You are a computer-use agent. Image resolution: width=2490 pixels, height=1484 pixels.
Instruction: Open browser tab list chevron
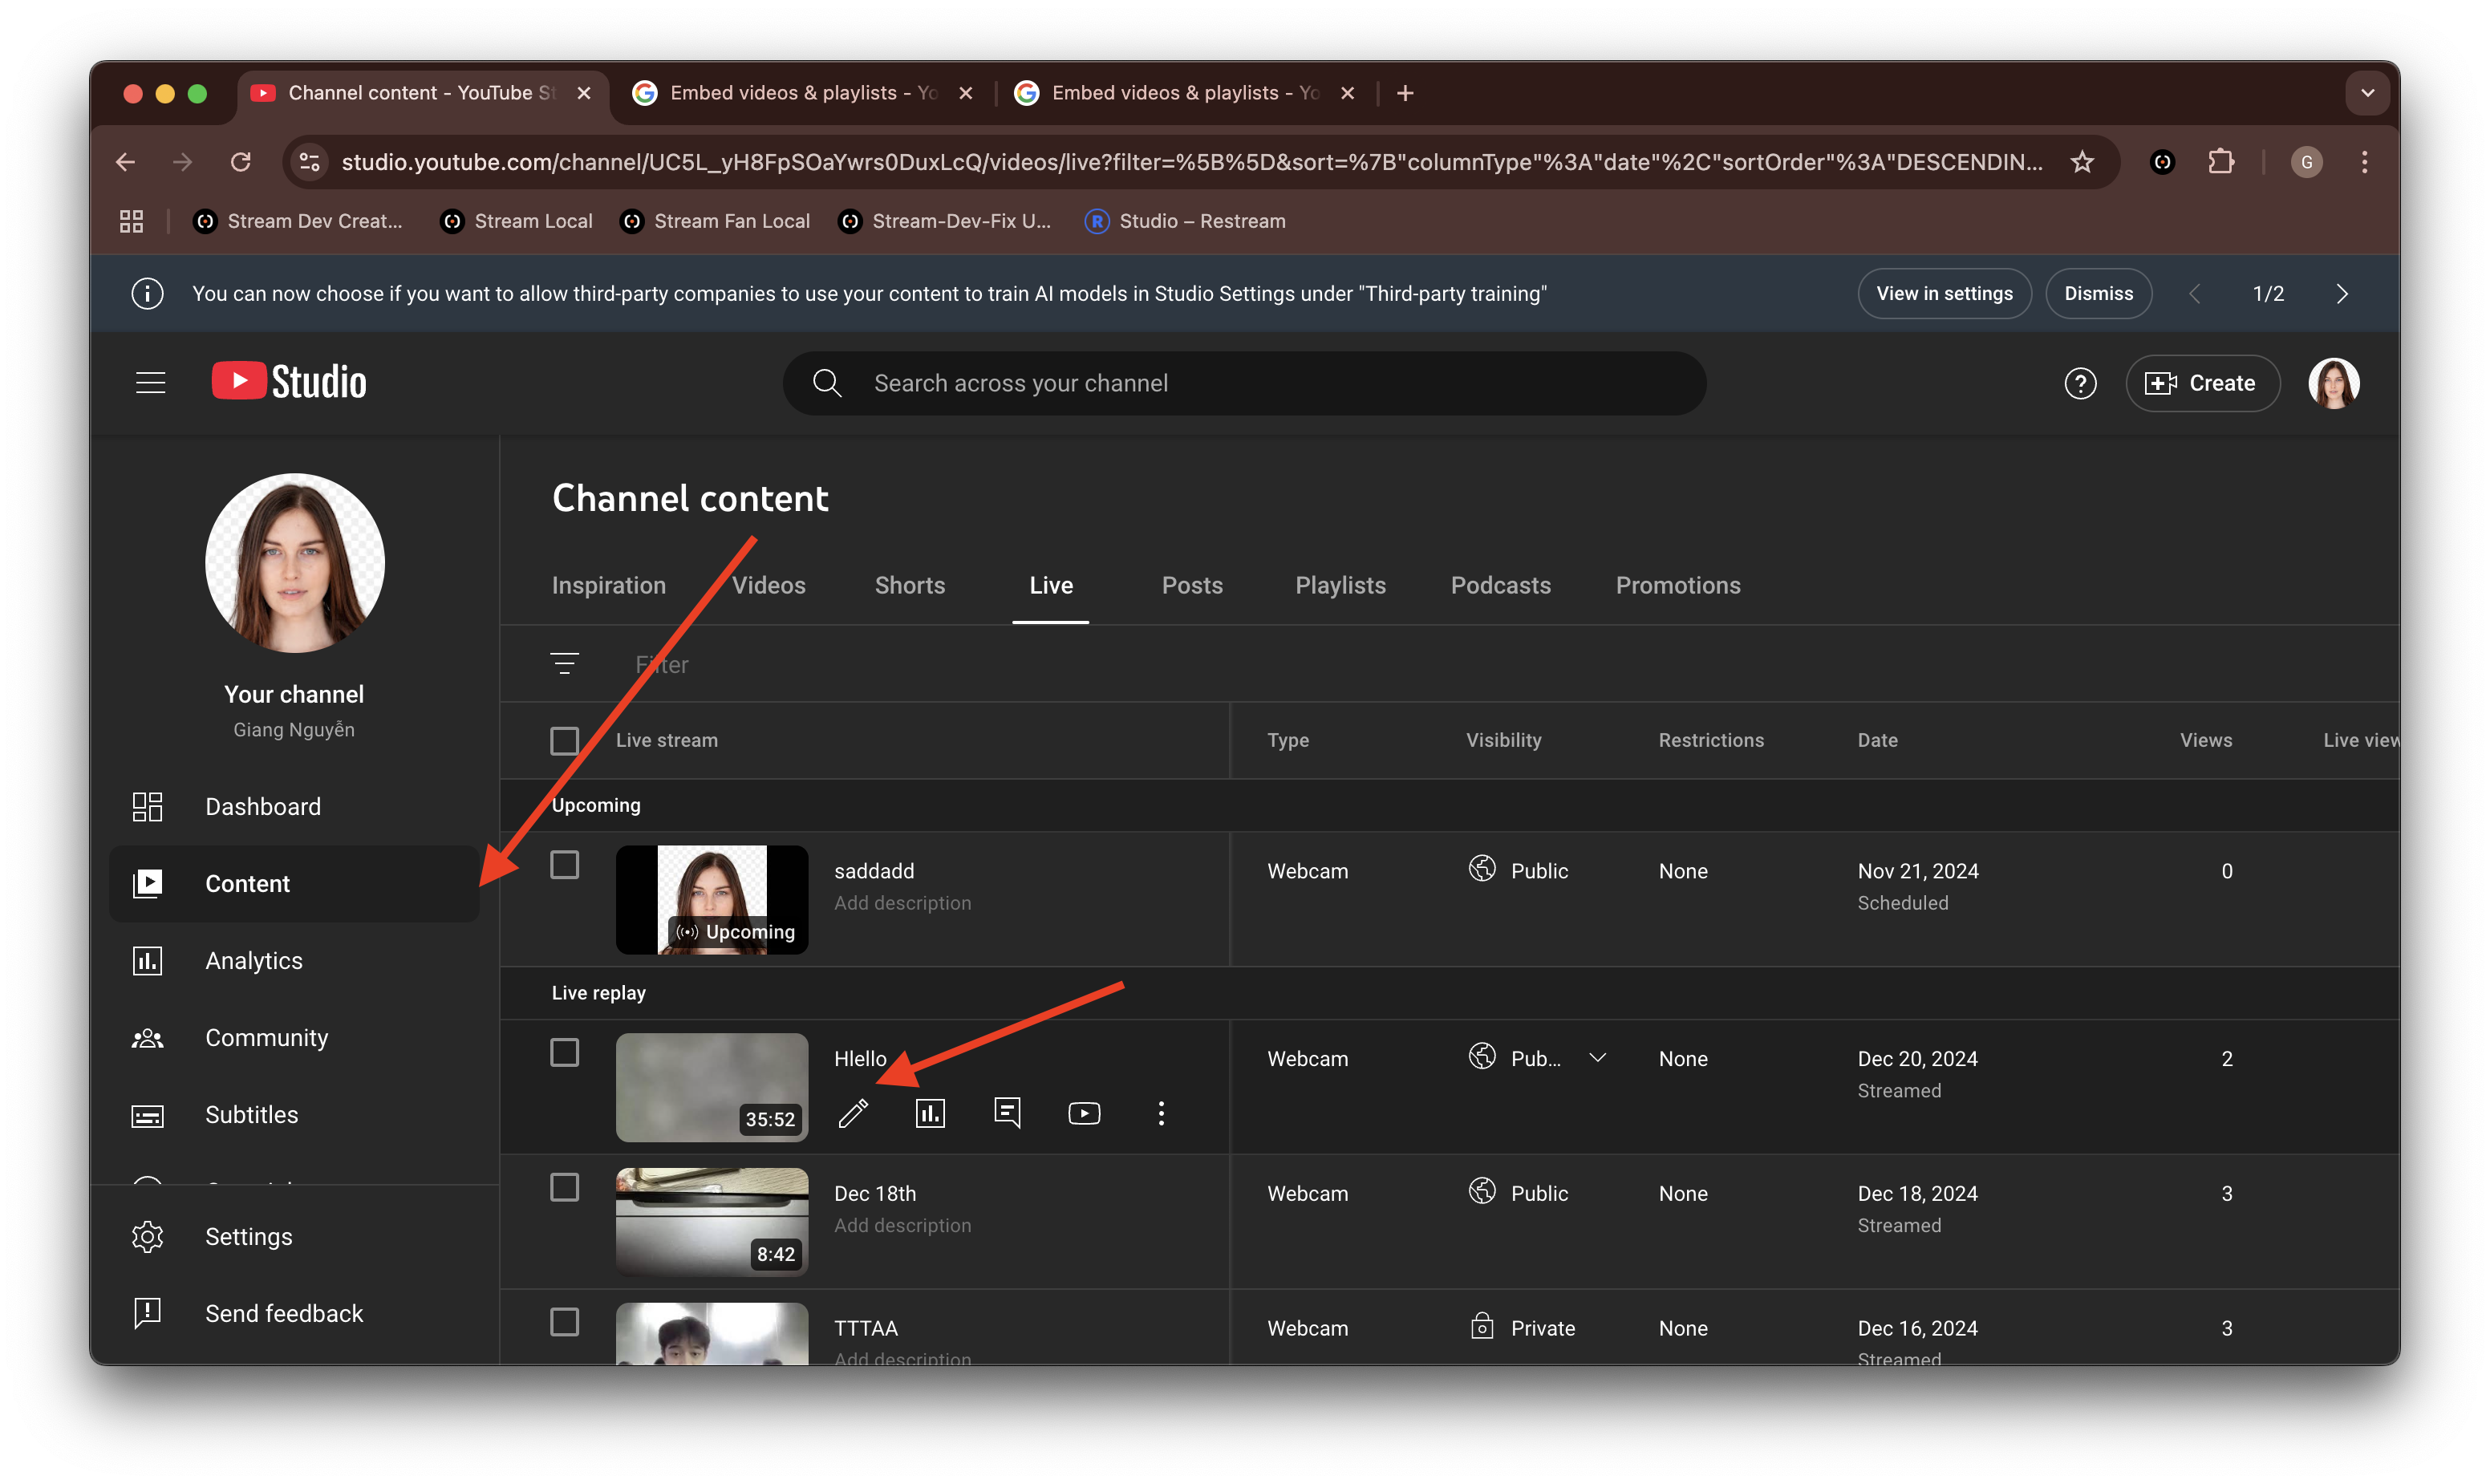tap(2367, 93)
